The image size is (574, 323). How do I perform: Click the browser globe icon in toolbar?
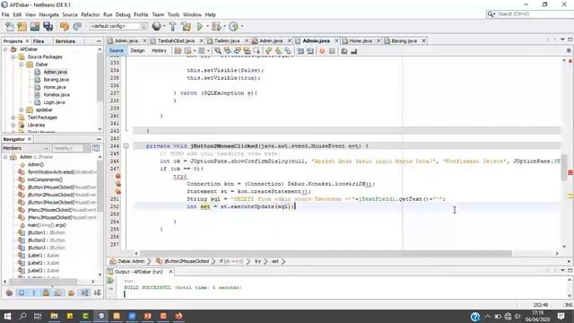coord(156,26)
